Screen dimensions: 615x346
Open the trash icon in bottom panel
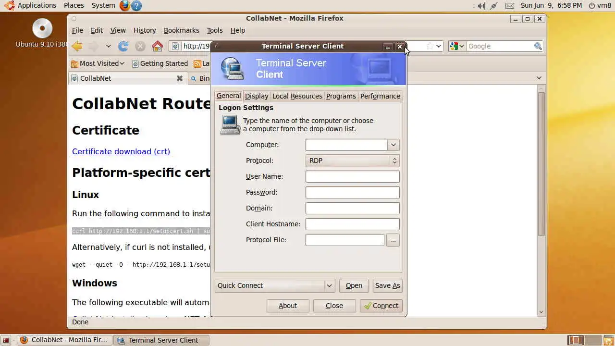[x=608, y=340]
